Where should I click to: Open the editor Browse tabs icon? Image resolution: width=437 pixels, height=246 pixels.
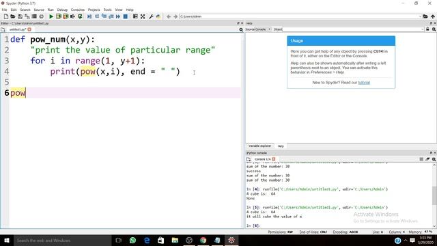3,29
